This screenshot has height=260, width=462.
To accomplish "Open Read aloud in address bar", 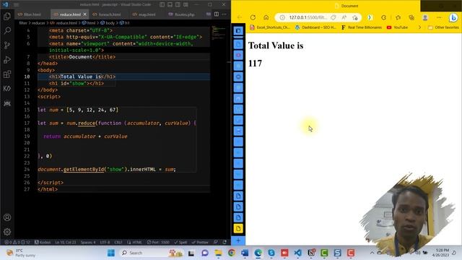I will tap(344, 17).
